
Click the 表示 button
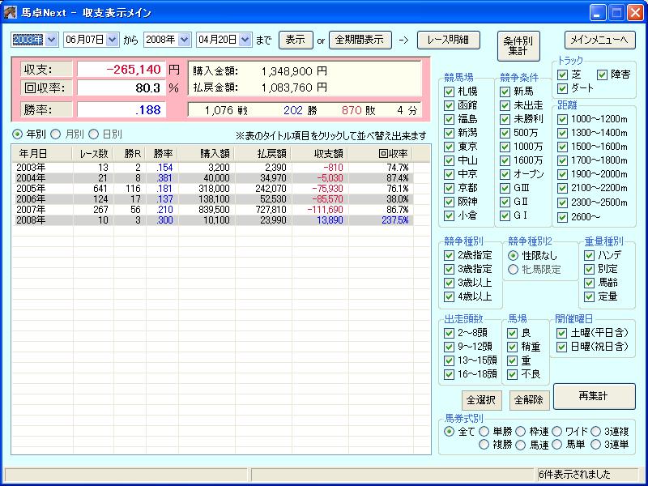295,40
